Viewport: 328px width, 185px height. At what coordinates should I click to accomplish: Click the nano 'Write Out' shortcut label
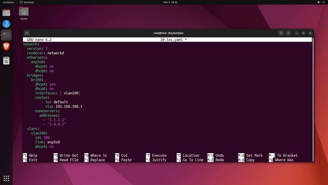(69, 155)
